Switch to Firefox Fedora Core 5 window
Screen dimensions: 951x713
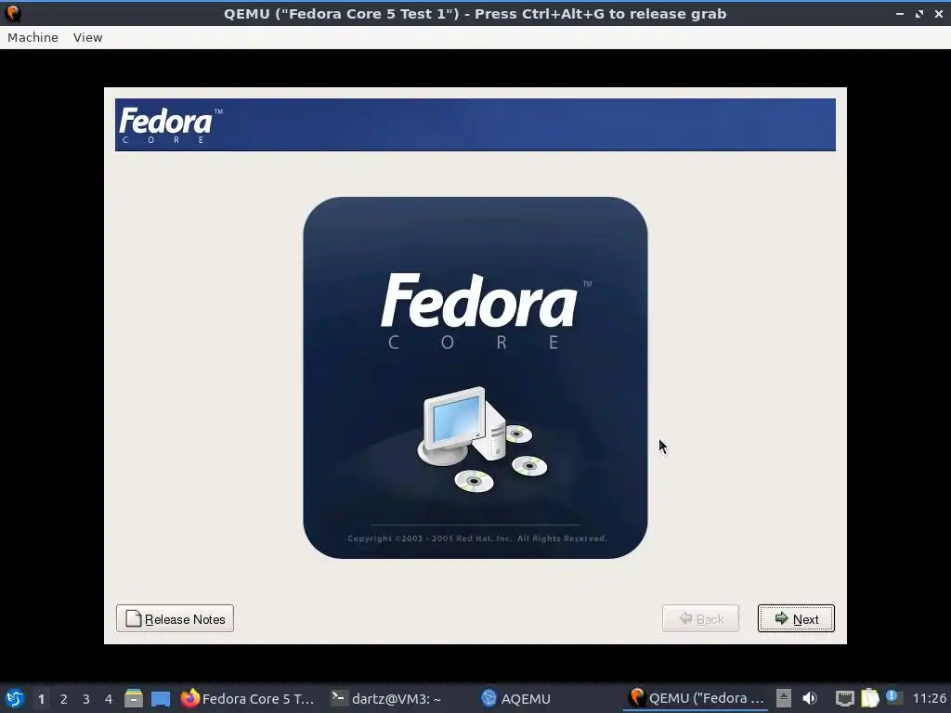247,698
